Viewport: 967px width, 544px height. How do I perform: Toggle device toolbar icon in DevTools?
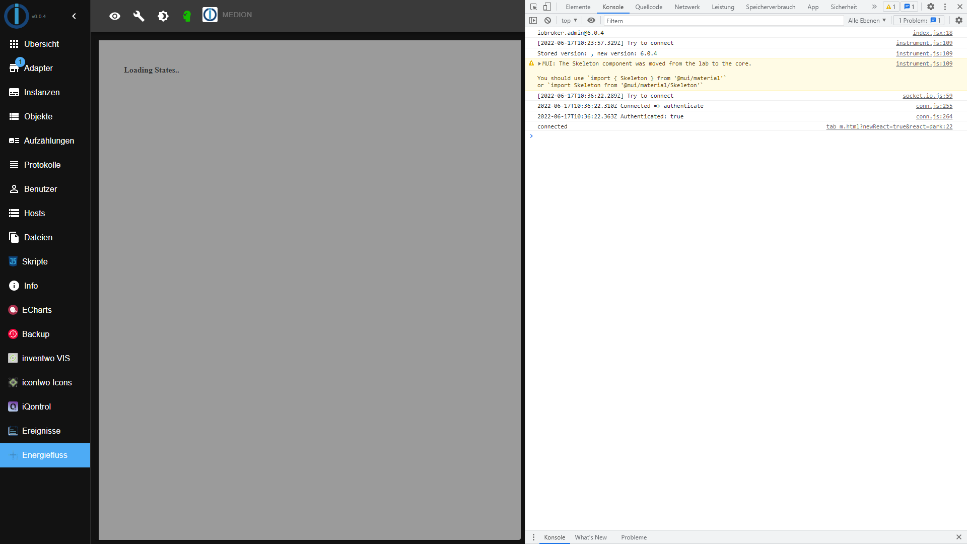point(547,7)
